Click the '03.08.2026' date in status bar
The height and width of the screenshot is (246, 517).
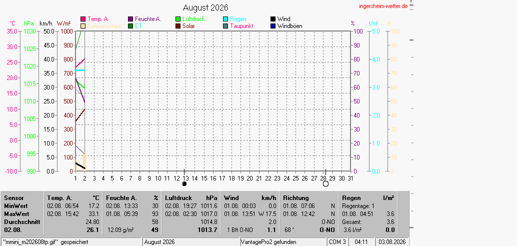pos(392,242)
